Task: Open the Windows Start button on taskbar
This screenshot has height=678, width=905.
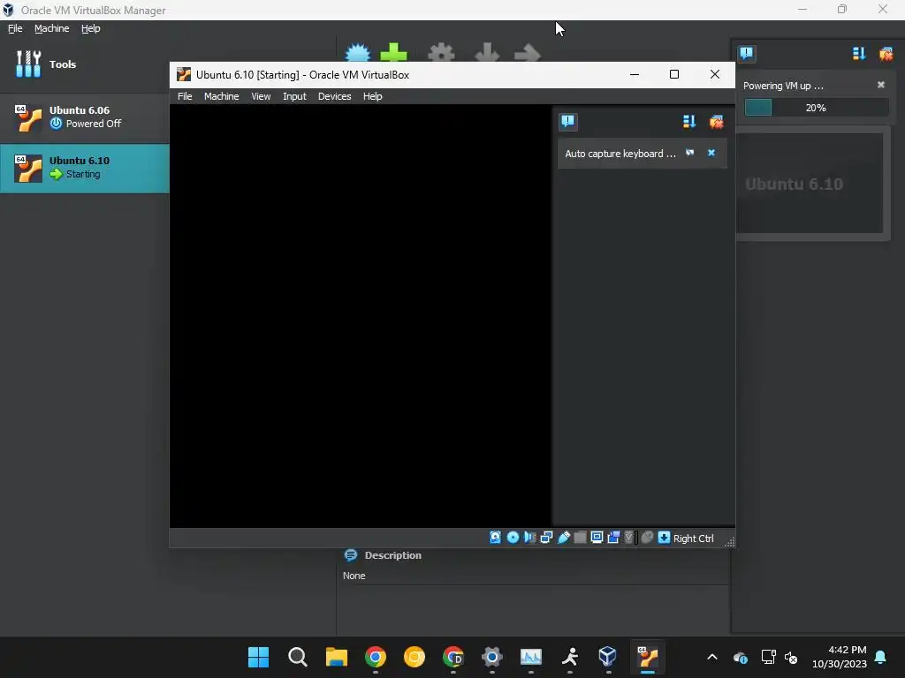Action: pos(258,657)
